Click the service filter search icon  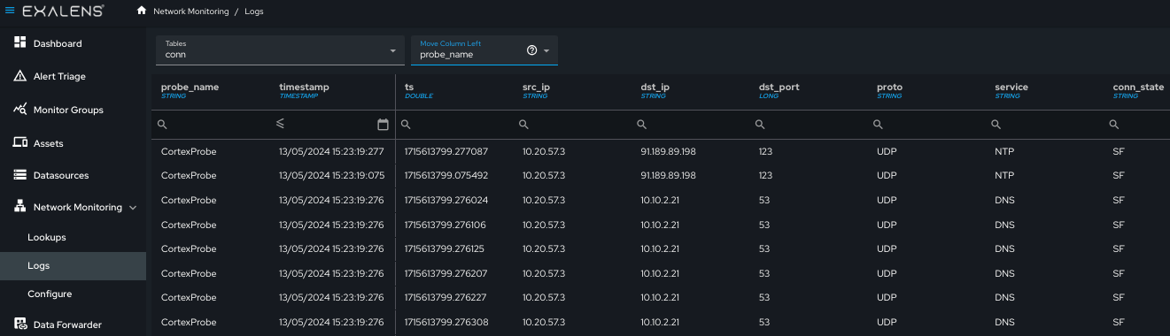click(996, 125)
